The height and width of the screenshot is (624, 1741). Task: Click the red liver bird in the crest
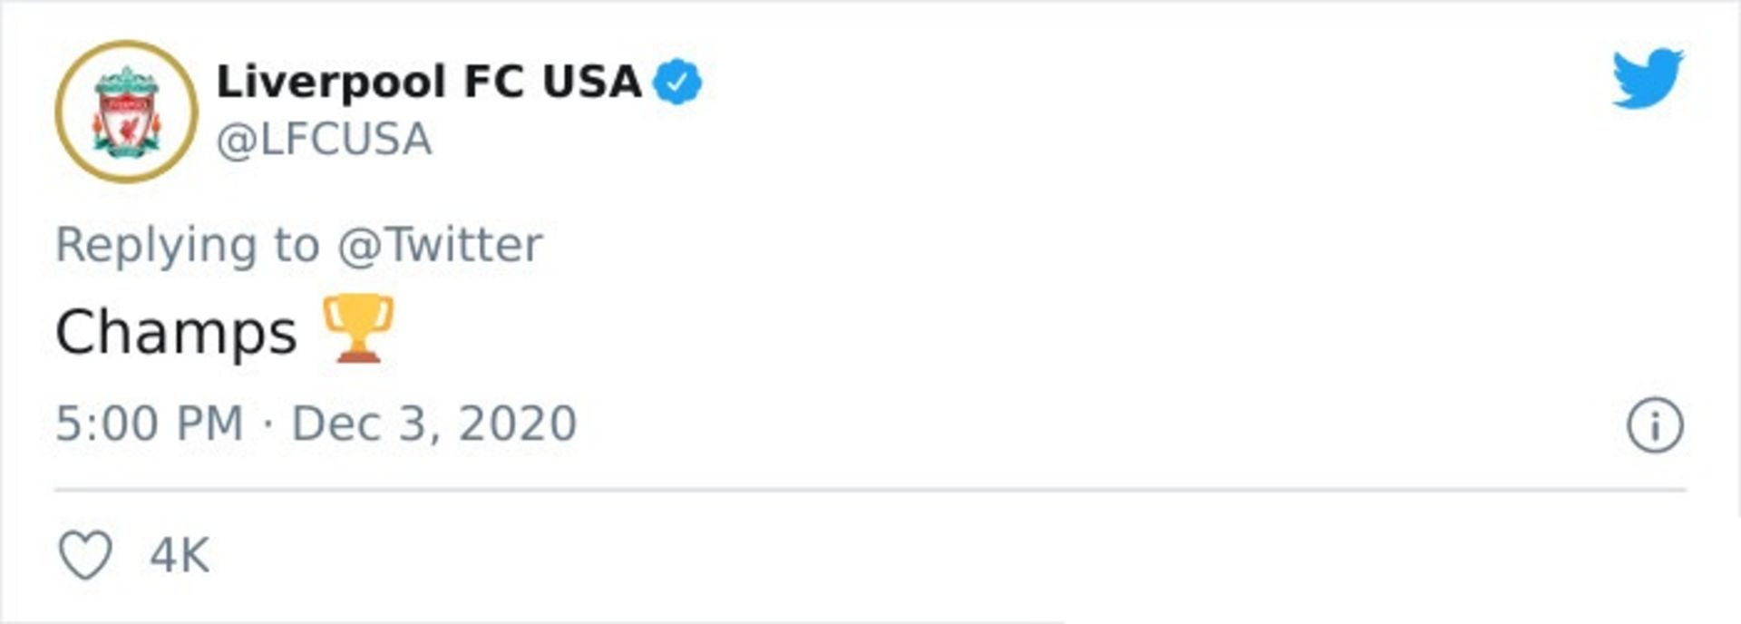[127, 127]
